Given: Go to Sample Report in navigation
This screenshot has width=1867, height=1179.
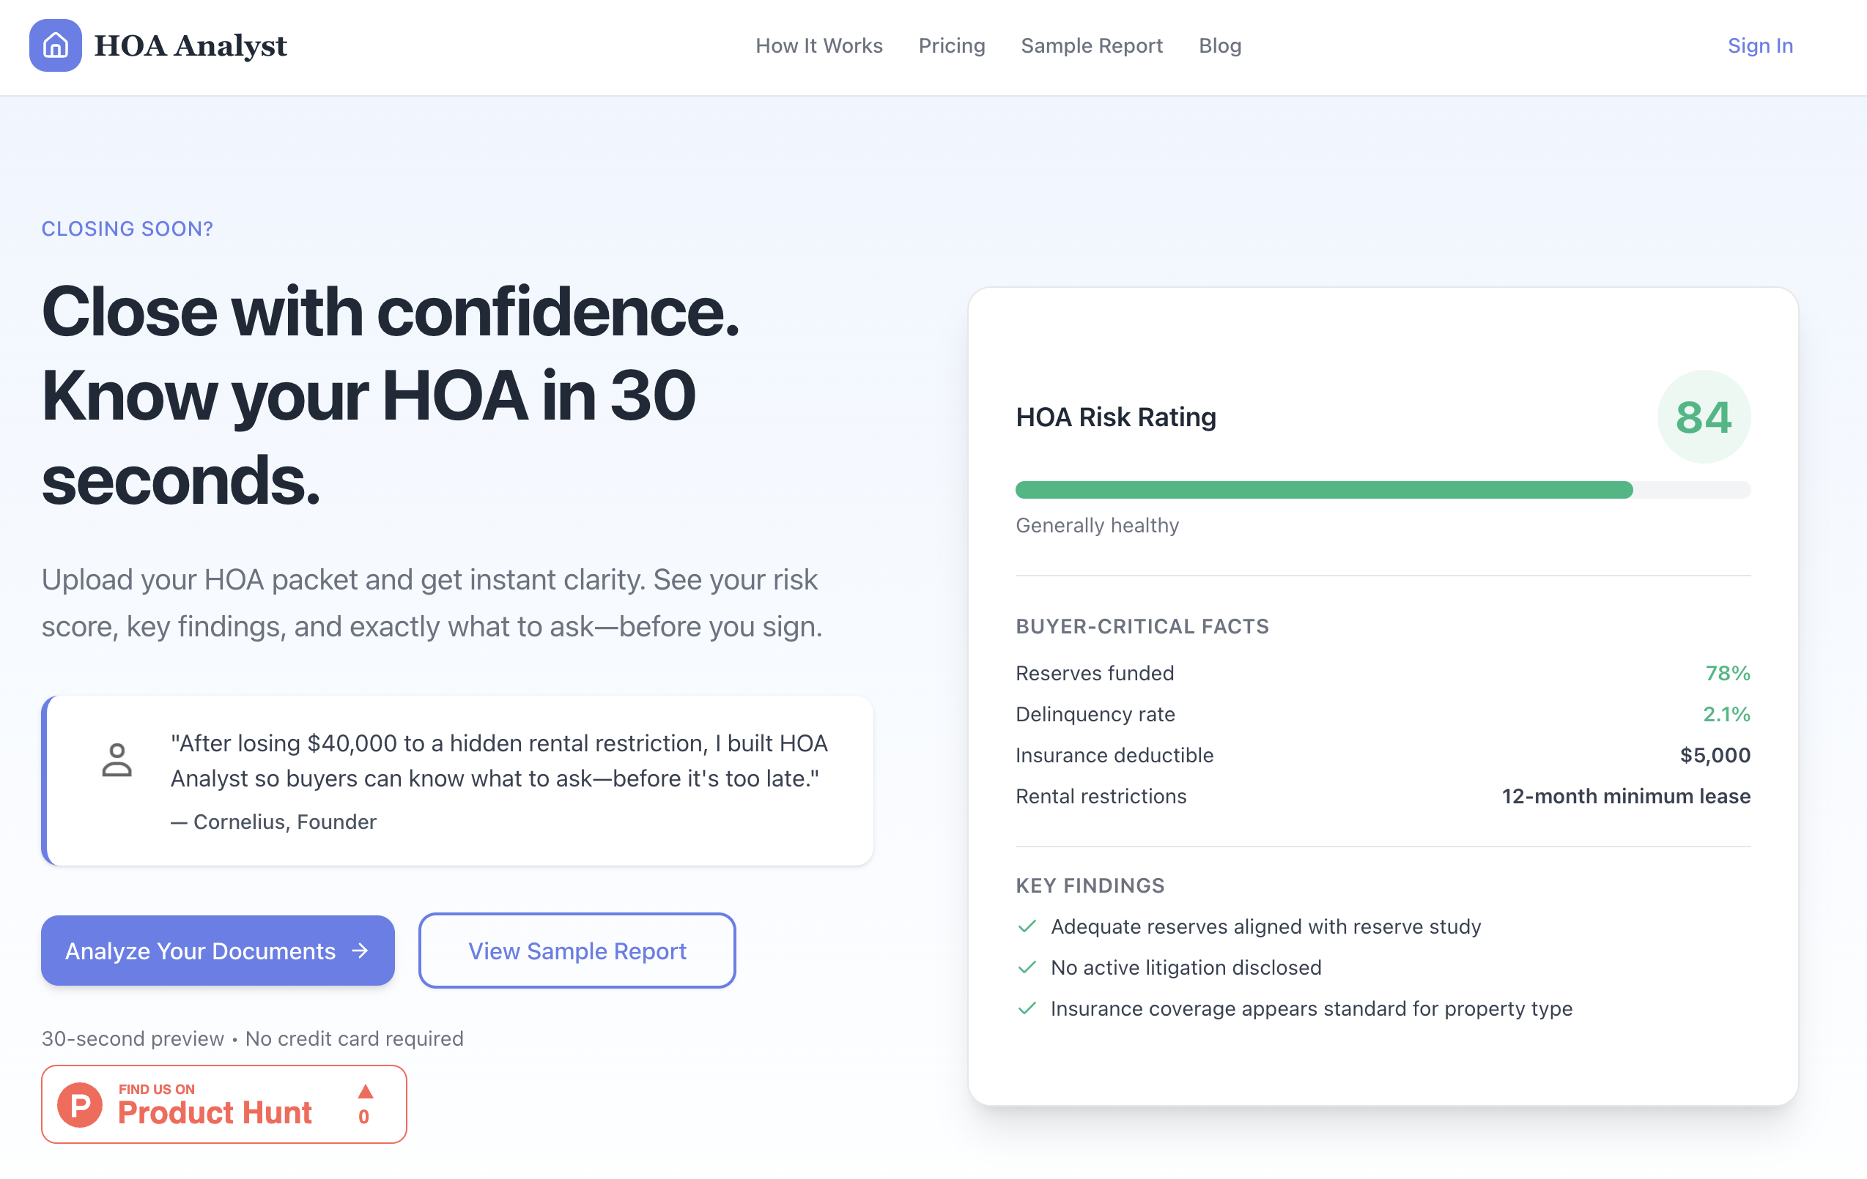Looking at the screenshot, I should 1092,45.
